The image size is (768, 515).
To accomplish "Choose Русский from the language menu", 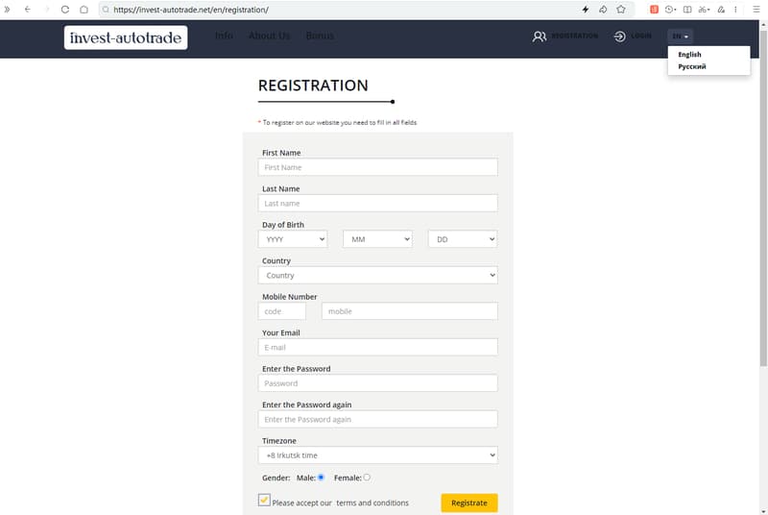I will pos(692,67).
